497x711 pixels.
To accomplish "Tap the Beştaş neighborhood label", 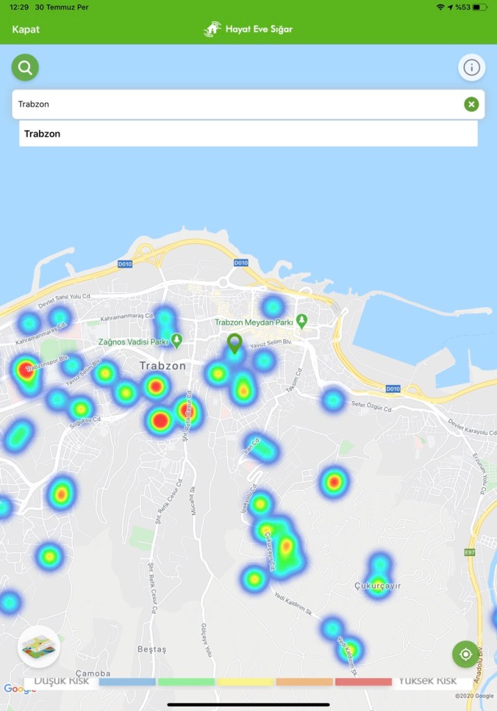I will 152,649.
